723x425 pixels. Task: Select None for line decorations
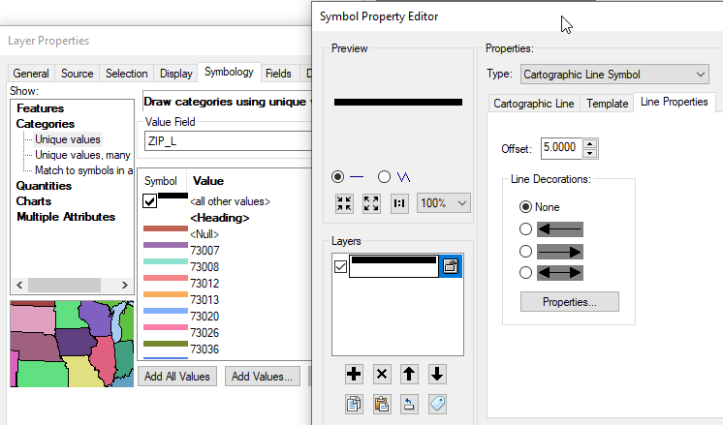click(x=525, y=207)
